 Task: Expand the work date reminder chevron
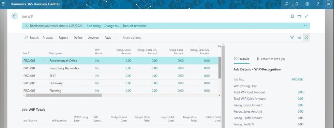coord(305,26)
